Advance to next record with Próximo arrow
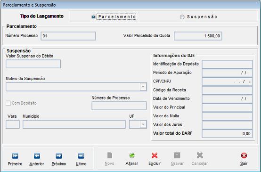The width and height of the screenshot is (261, 172). pos(59,156)
